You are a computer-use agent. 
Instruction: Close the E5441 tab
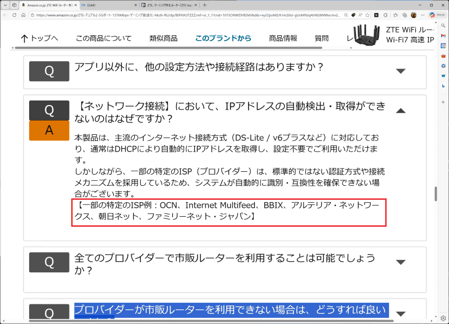point(136,5)
